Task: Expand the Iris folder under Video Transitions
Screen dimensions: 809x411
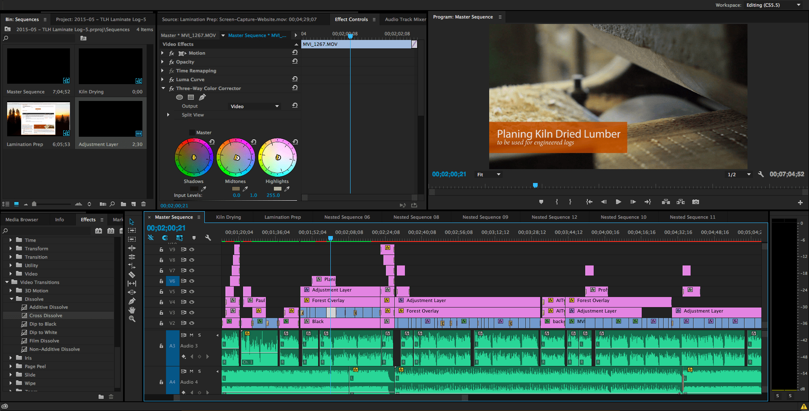Action: click(11, 358)
